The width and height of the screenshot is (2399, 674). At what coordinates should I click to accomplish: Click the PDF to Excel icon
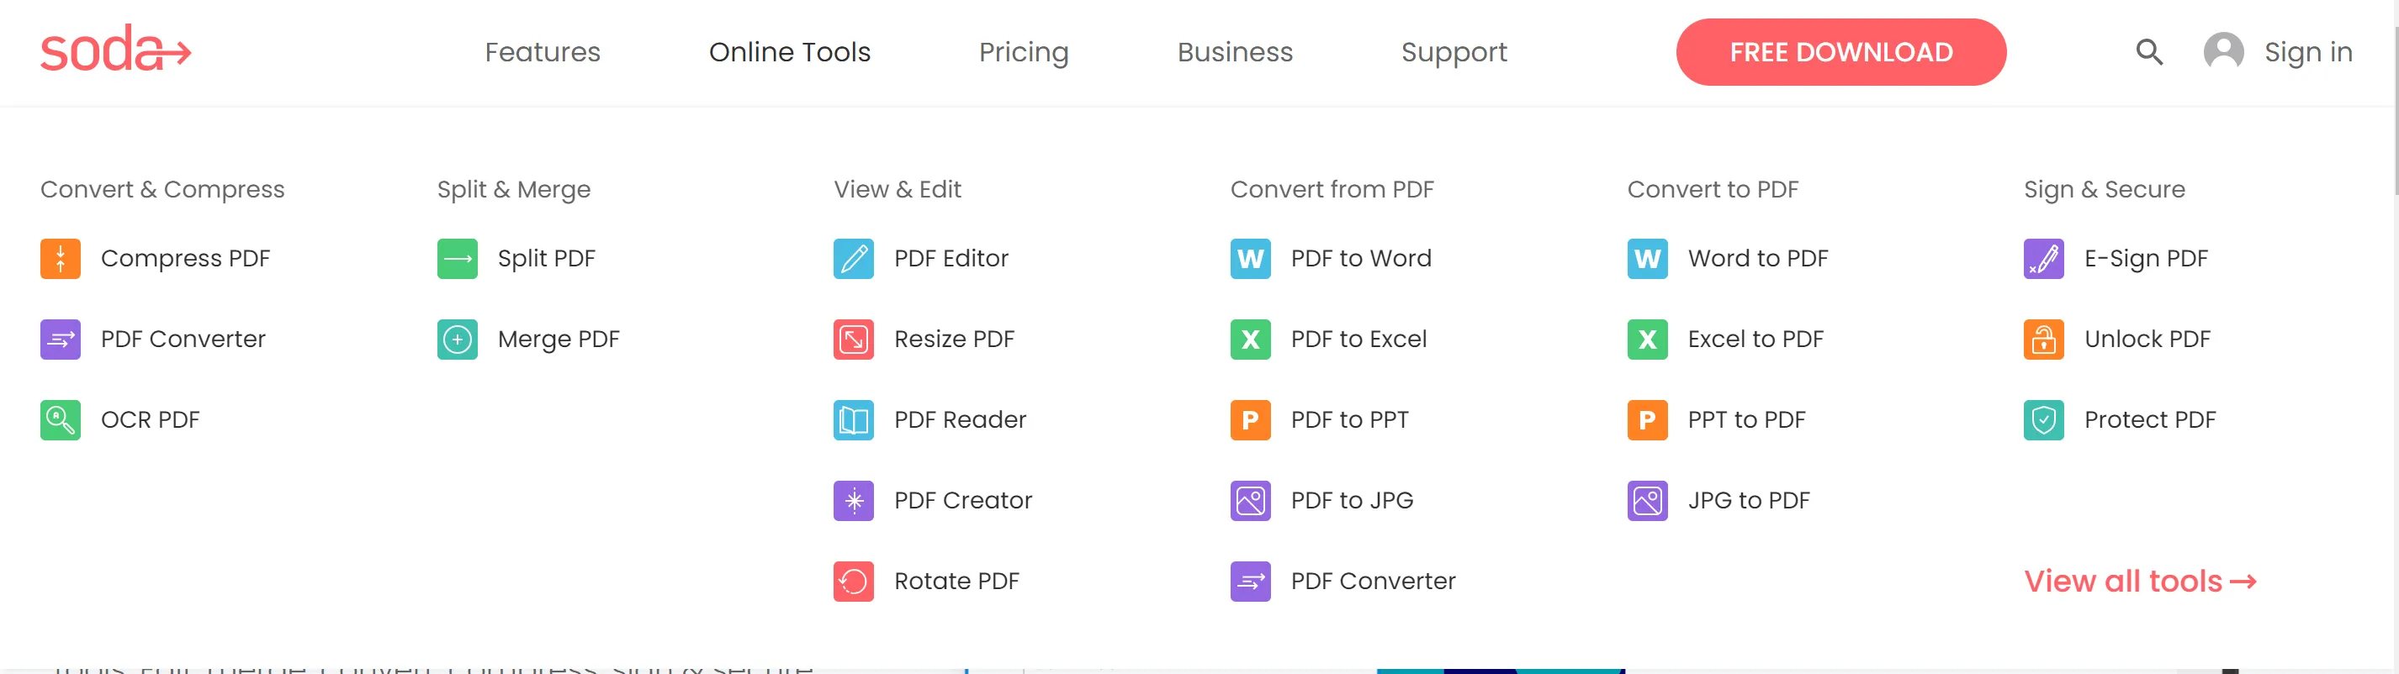[x=1250, y=340]
